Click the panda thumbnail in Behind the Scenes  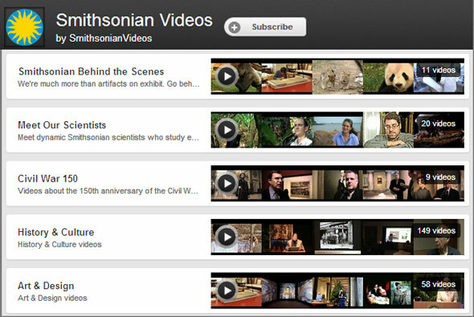388,78
